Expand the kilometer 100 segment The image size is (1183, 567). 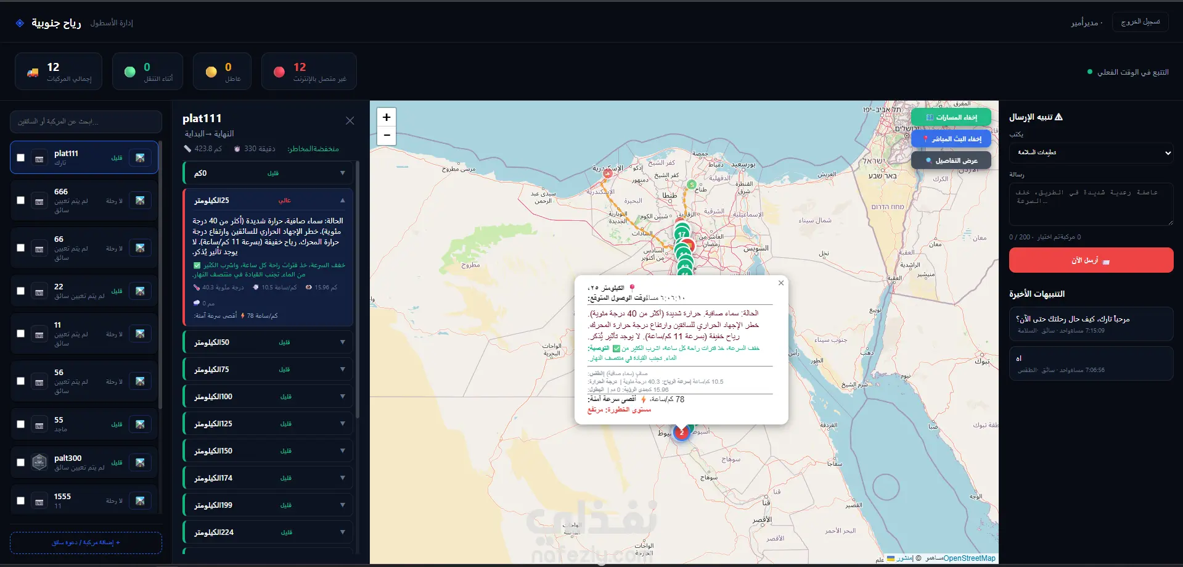tap(268, 397)
